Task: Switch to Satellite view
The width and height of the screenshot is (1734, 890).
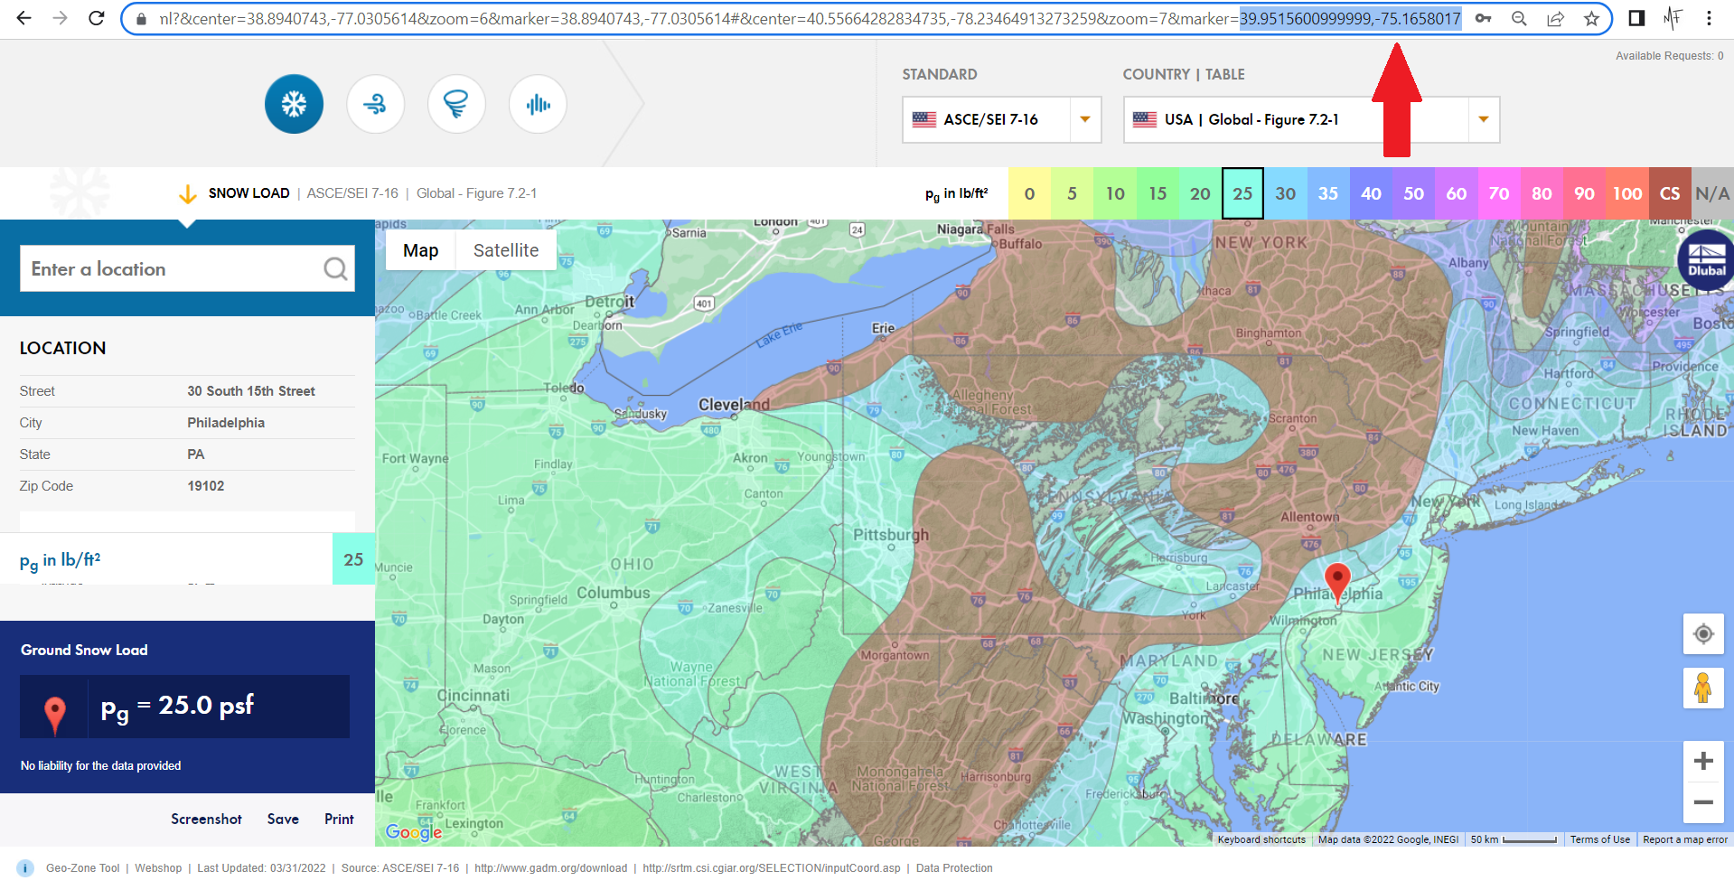Action: pyautogui.click(x=506, y=250)
